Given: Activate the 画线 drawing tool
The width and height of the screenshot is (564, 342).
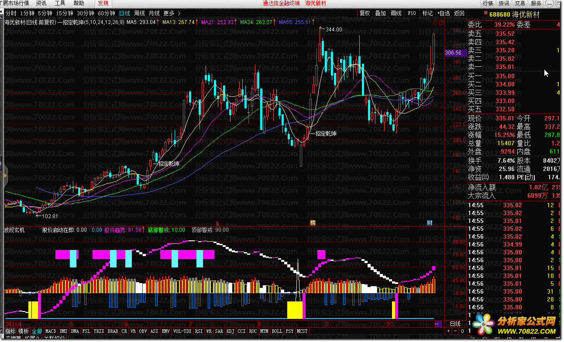Looking at the screenshot, I should (x=396, y=13).
